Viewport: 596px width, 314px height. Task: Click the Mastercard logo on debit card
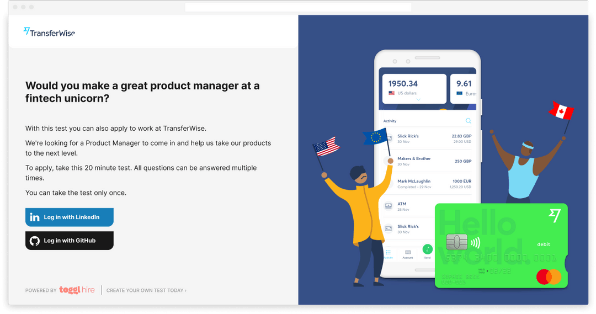549,276
